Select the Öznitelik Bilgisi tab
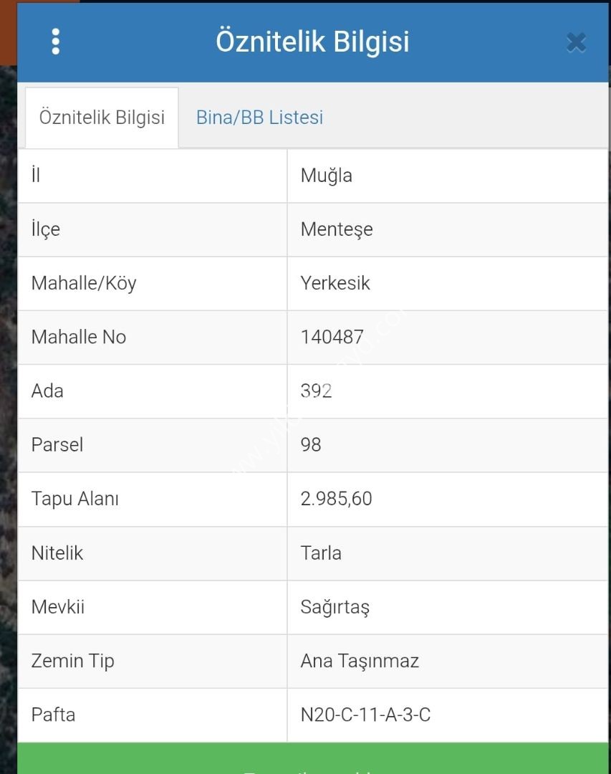Screen dimensions: 611x774 102,118
